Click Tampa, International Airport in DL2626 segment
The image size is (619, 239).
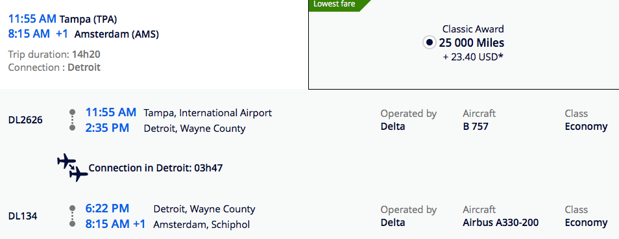coord(208,113)
